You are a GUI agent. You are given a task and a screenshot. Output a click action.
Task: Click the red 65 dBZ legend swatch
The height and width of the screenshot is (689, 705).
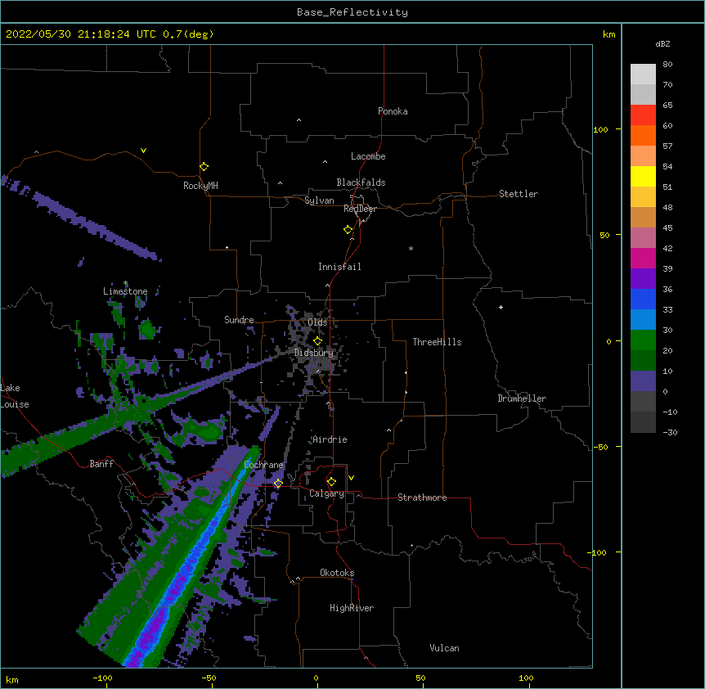click(643, 115)
